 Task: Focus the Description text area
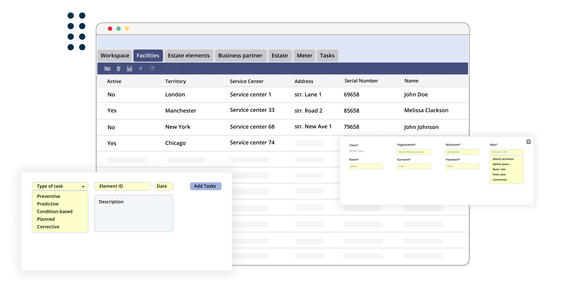[134, 213]
